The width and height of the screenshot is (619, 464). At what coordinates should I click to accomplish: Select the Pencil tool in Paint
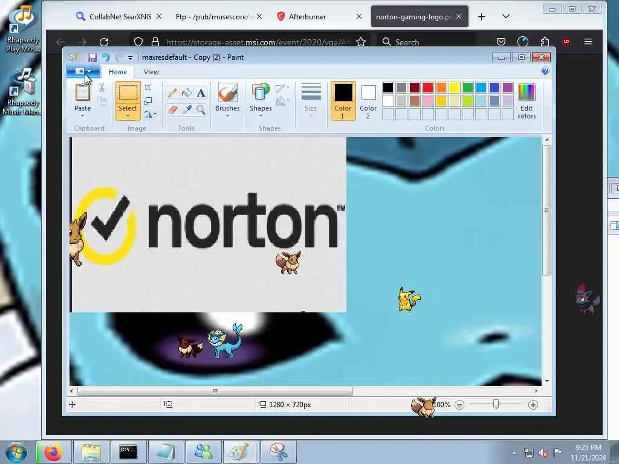tap(172, 92)
